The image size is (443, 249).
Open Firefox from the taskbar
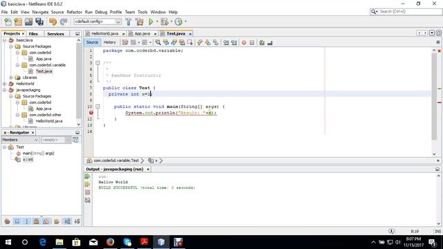[111, 242]
